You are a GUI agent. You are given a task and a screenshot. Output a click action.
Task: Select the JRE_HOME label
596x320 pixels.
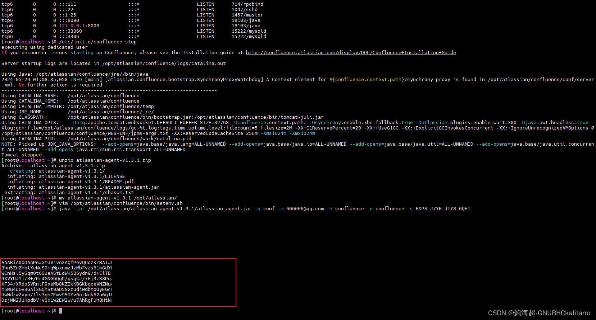click(x=30, y=112)
